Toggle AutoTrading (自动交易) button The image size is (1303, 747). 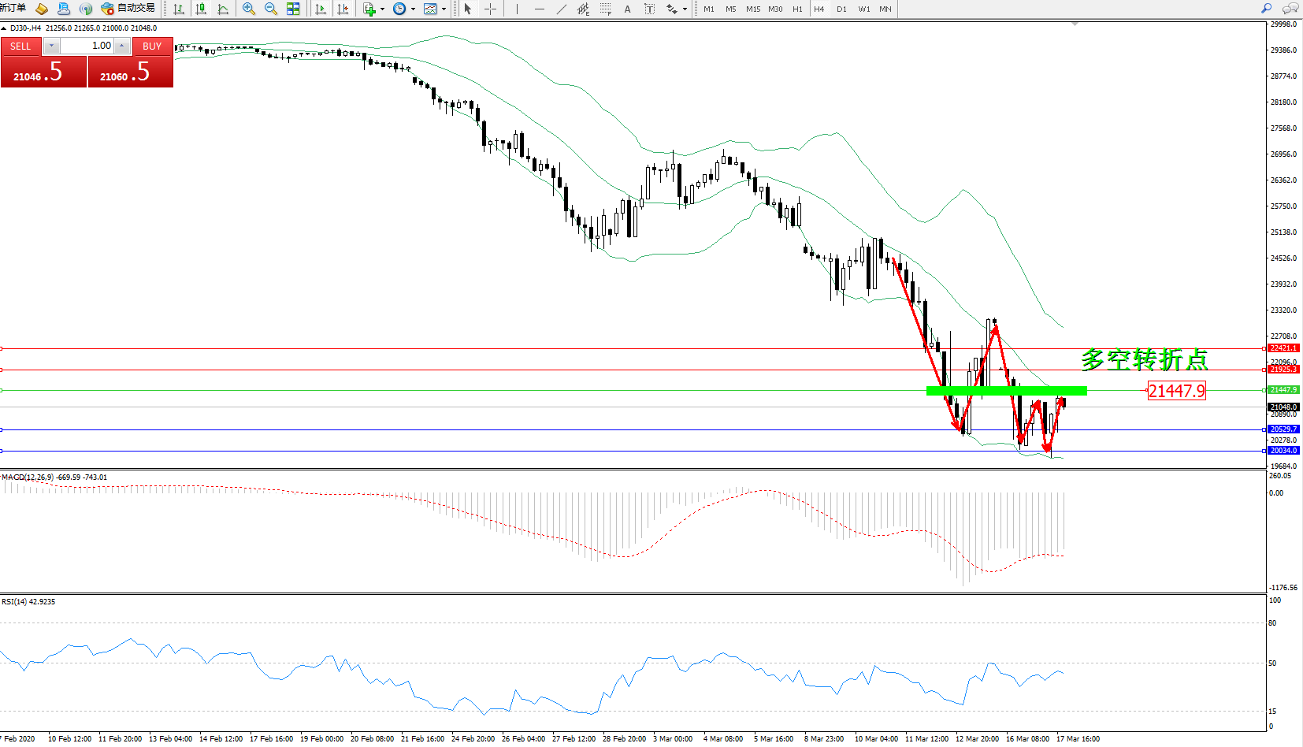tap(128, 9)
